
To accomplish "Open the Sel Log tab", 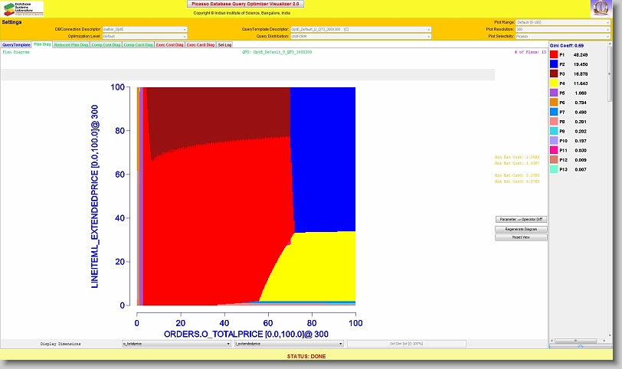I will [224, 44].
